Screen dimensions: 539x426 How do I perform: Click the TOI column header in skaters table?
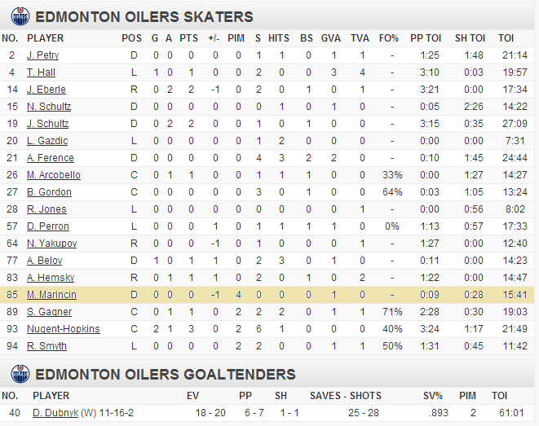pos(506,38)
